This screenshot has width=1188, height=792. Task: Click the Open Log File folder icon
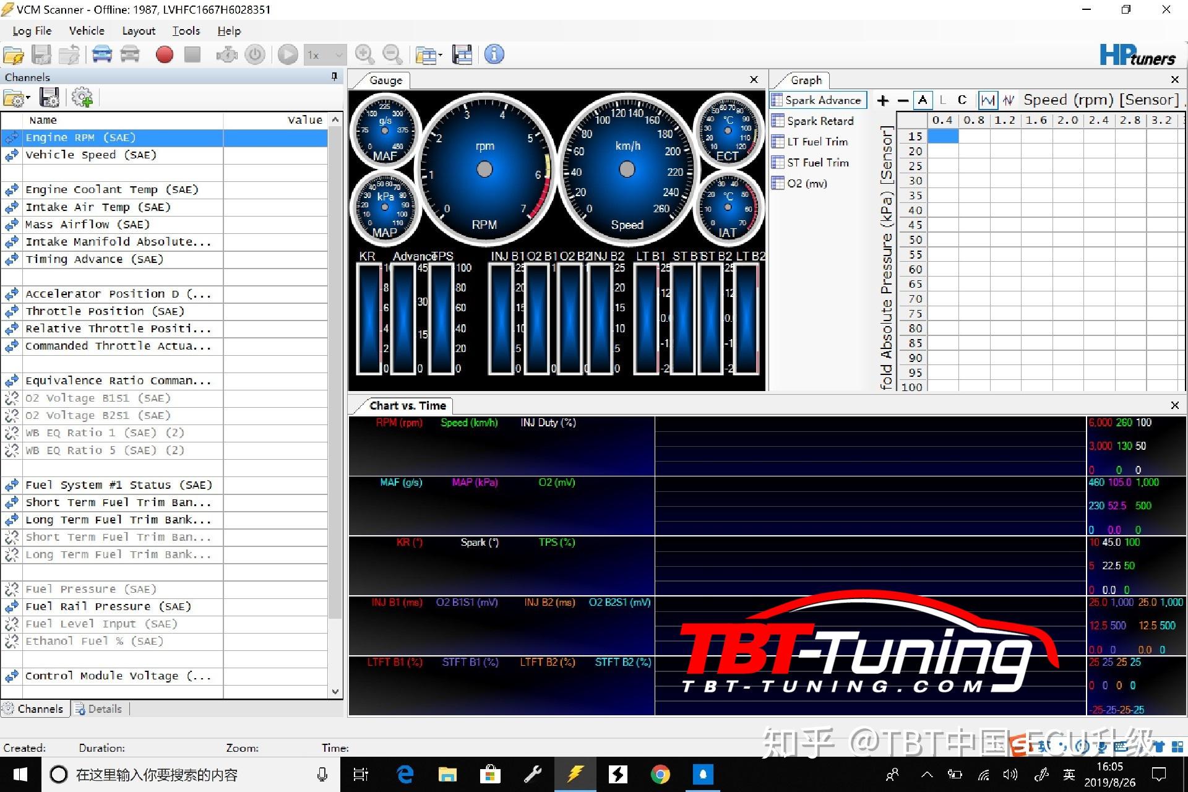coord(13,55)
